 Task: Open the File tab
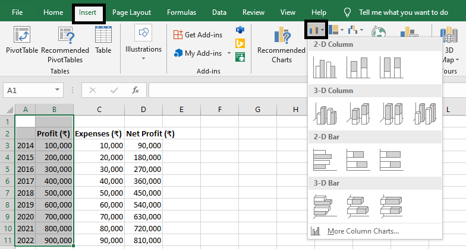click(17, 12)
